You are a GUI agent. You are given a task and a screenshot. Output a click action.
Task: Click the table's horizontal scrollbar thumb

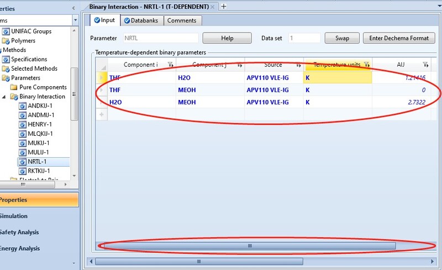(x=250, y=246)
